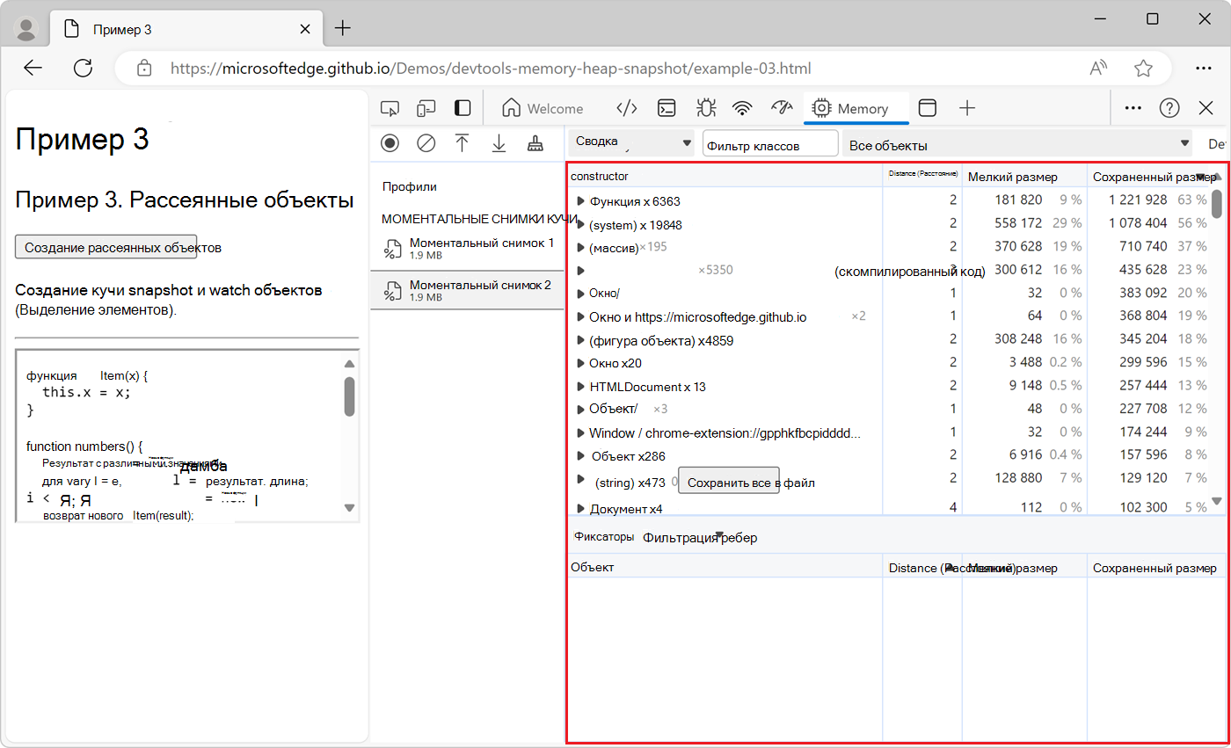
Task: View site information lock icon
Action: tap(145, 69)
